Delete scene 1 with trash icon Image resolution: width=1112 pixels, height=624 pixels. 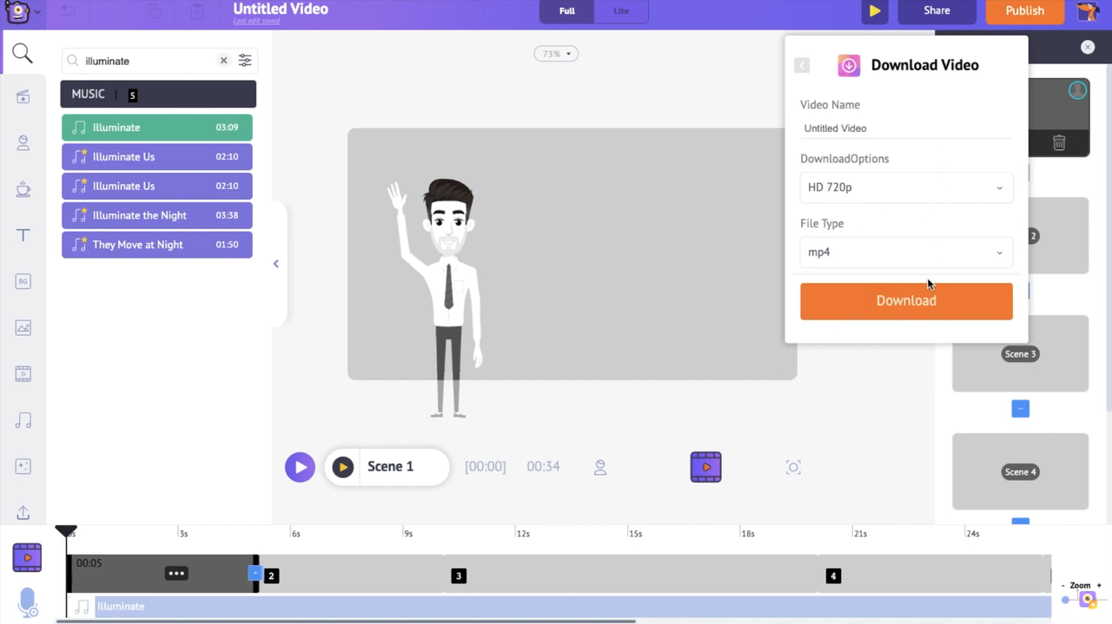[x=1059, y=143]
